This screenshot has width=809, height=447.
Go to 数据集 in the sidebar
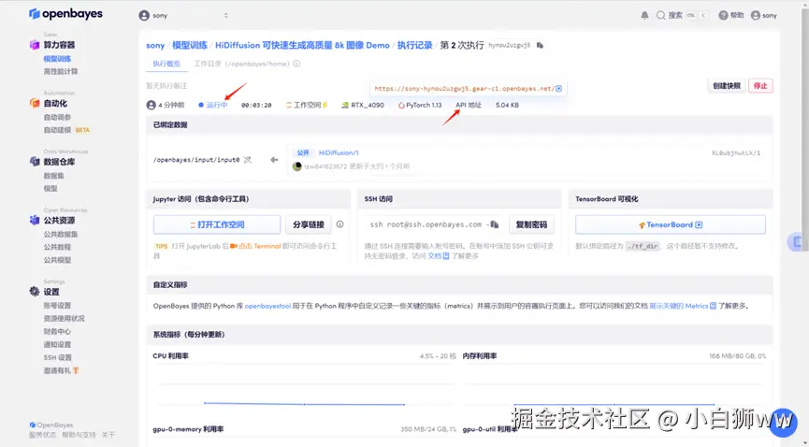click(x=53, y=176)
